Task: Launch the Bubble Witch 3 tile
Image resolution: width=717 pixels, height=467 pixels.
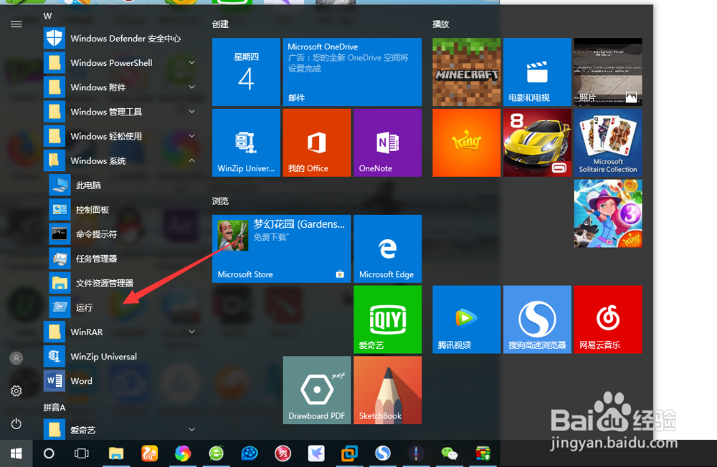Action: (x=608, y=213)
